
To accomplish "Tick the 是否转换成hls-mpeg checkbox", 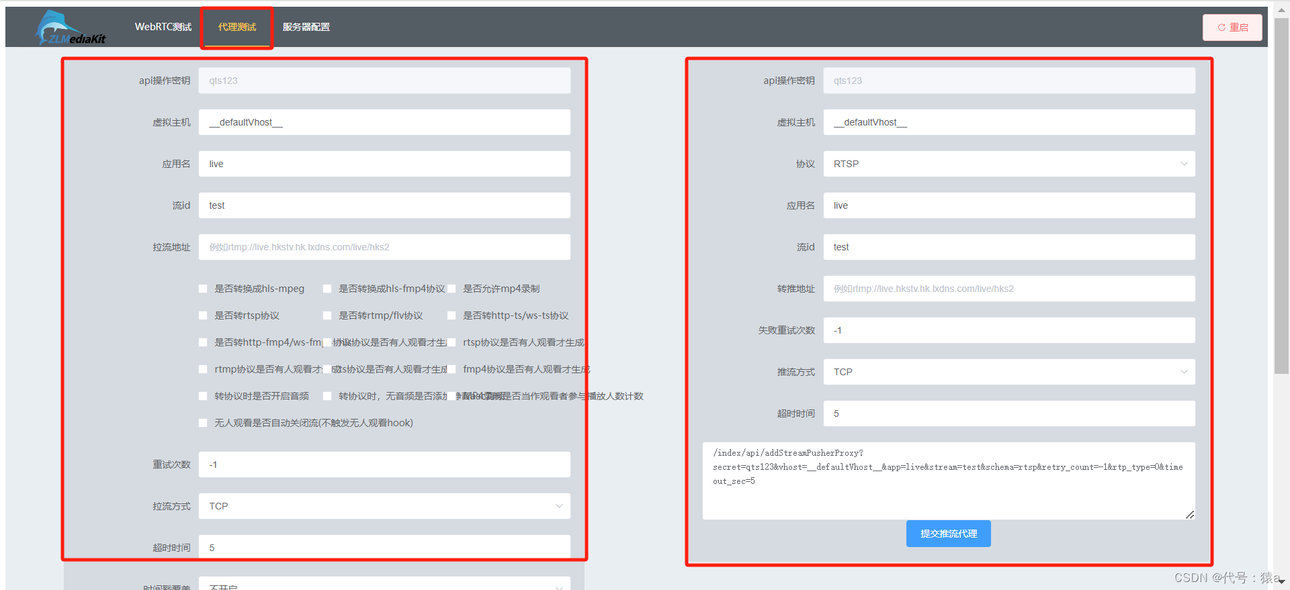I will pos(203,289).
